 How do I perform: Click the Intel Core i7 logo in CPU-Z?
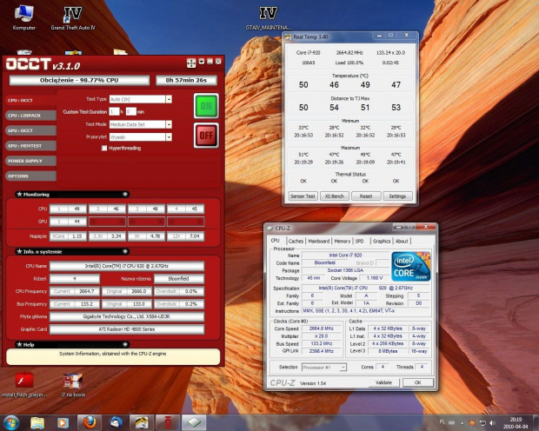click(411, 267)
